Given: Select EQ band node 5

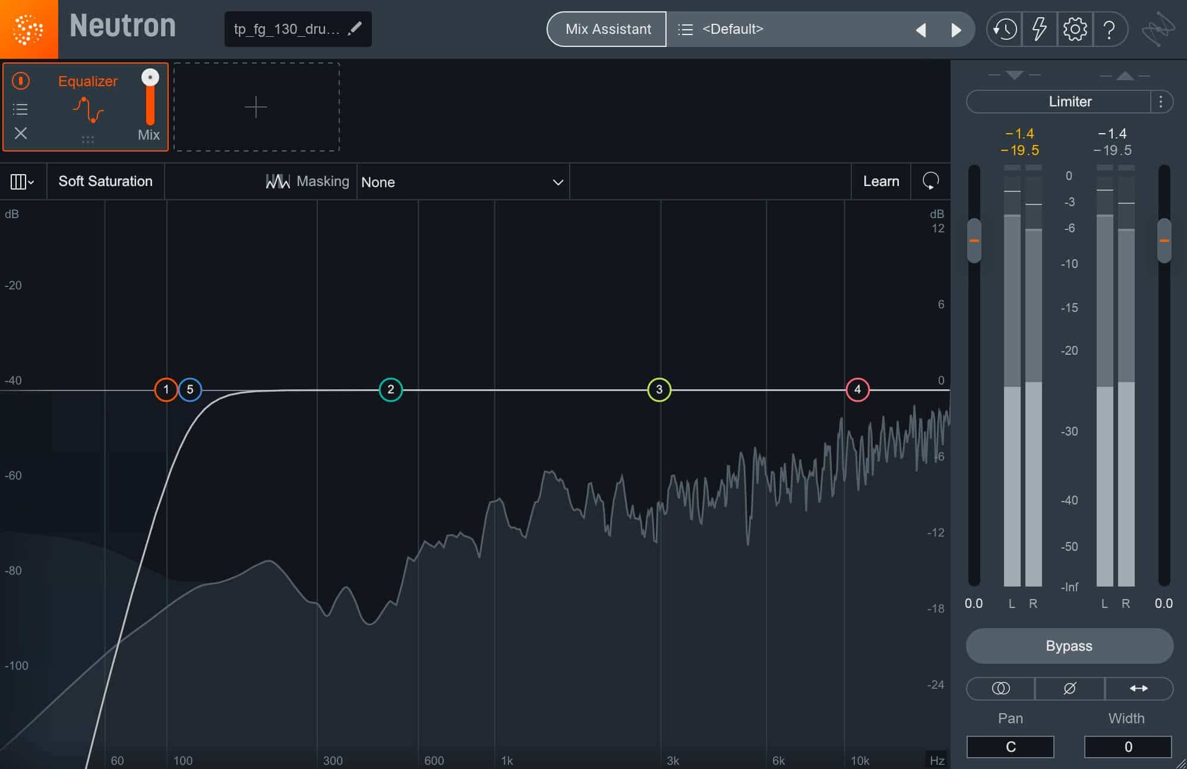Looking at the screenshot, I should point(190,390).
